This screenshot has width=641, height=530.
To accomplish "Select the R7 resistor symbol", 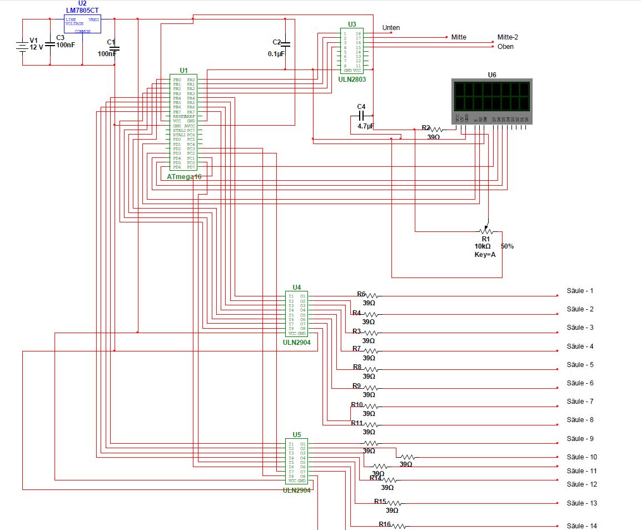I will [x=371, y=351].
